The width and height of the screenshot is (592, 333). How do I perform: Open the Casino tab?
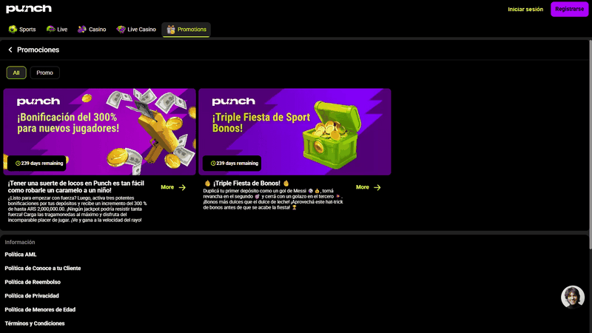tap(92, 30)
